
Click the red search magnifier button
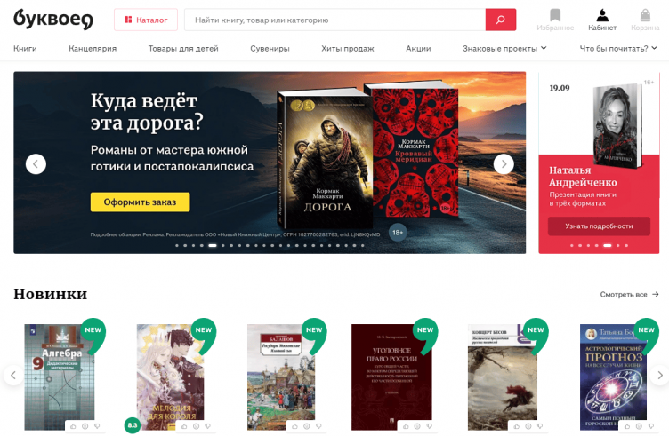tap(501, 20)
